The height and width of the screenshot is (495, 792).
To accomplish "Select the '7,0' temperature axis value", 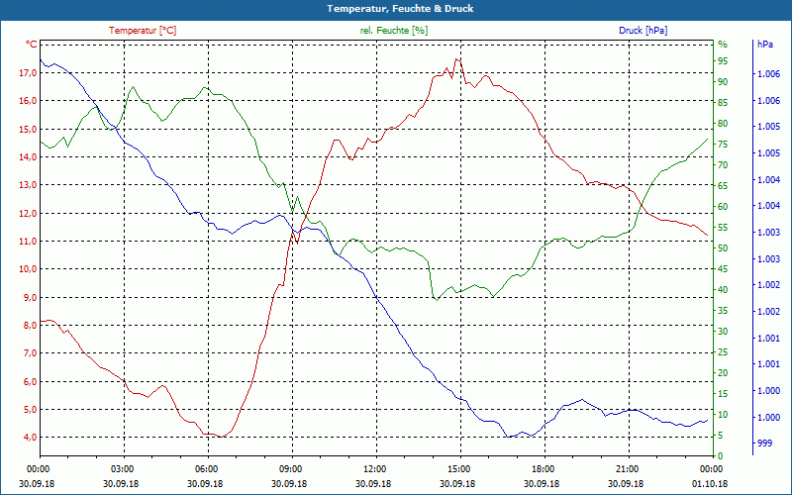I will point(30,352).
